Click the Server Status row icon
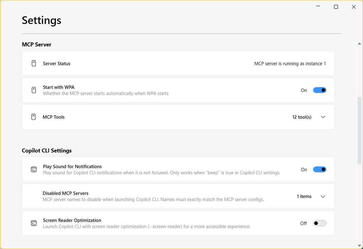This screenshot has width=363, height=249. 34,63
